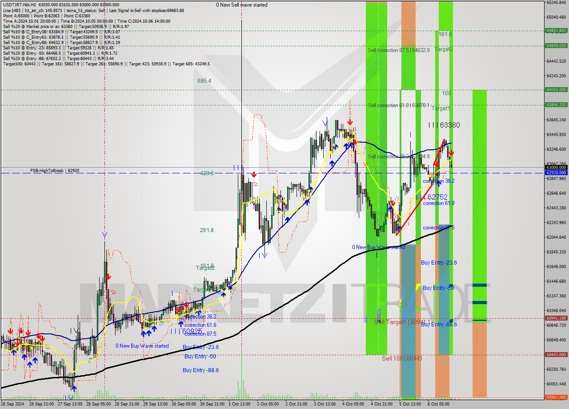
Task: Select the green '100' level label
Action: tap(447, 93)
